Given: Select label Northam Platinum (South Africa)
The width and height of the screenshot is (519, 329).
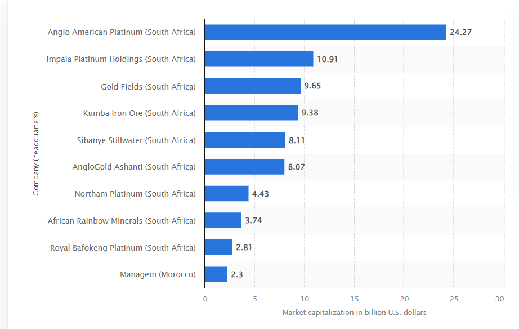Looking at the screenshot, I should click(x=135, y=194).
